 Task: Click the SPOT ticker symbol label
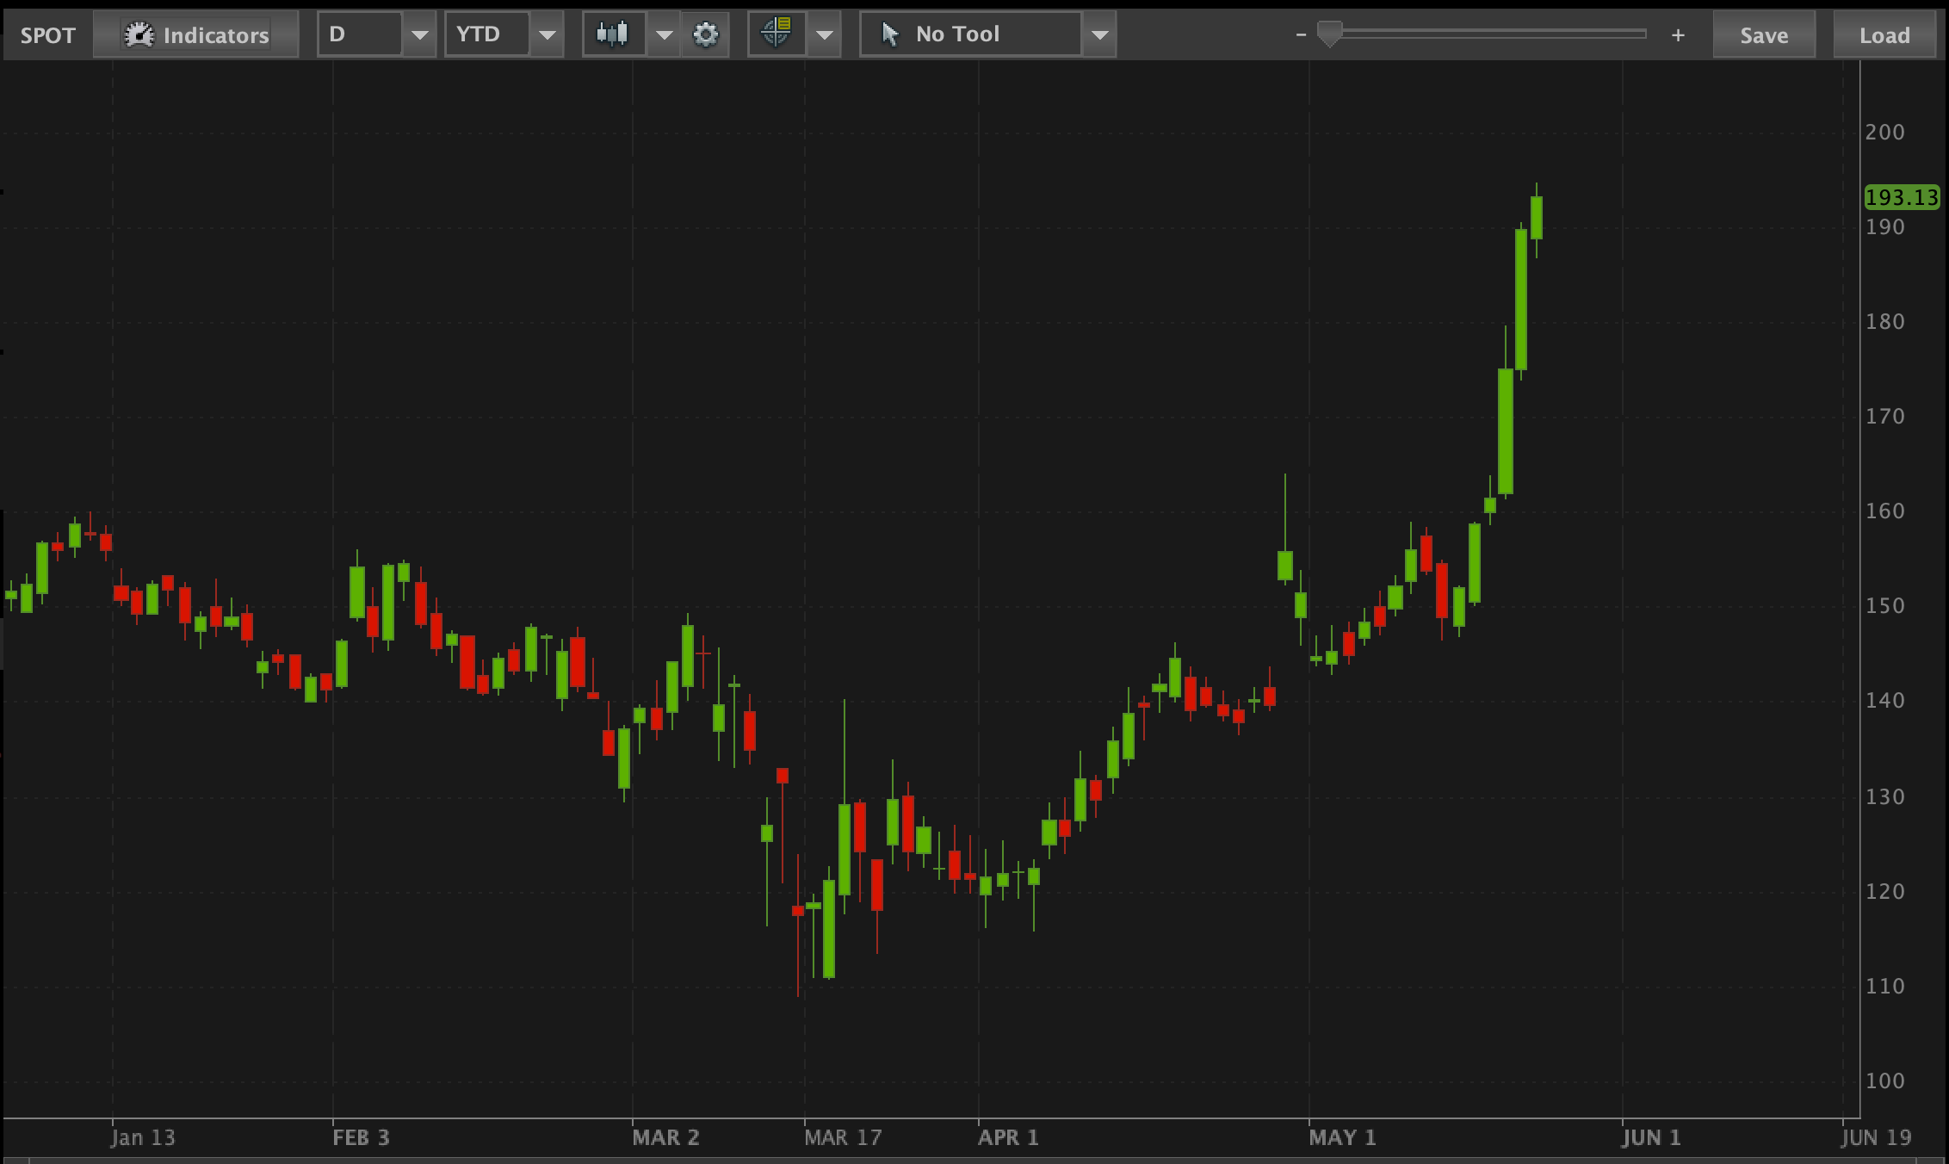pyautogui.click(x=48, y=35)
